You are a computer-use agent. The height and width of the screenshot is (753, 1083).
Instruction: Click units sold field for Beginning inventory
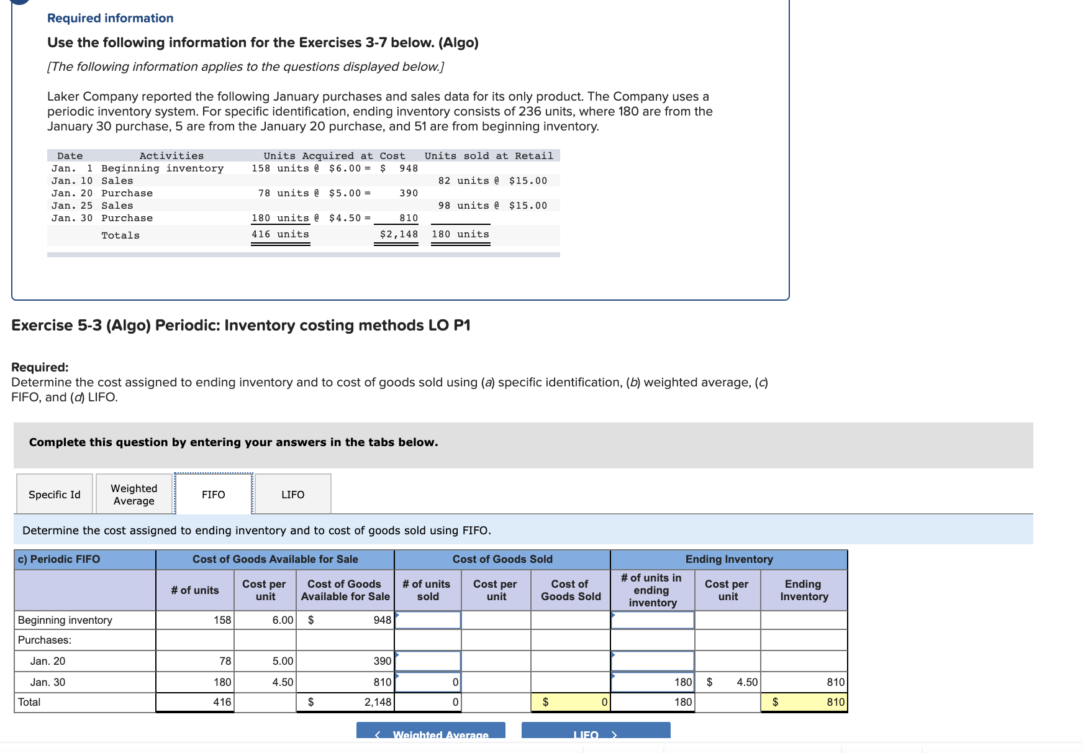[x=428, y=620]
